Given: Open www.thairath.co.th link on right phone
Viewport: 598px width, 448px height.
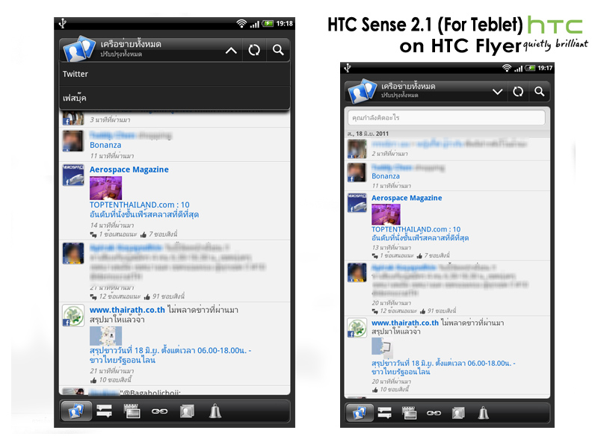Looking at the screenshot, I should [405, 323].
